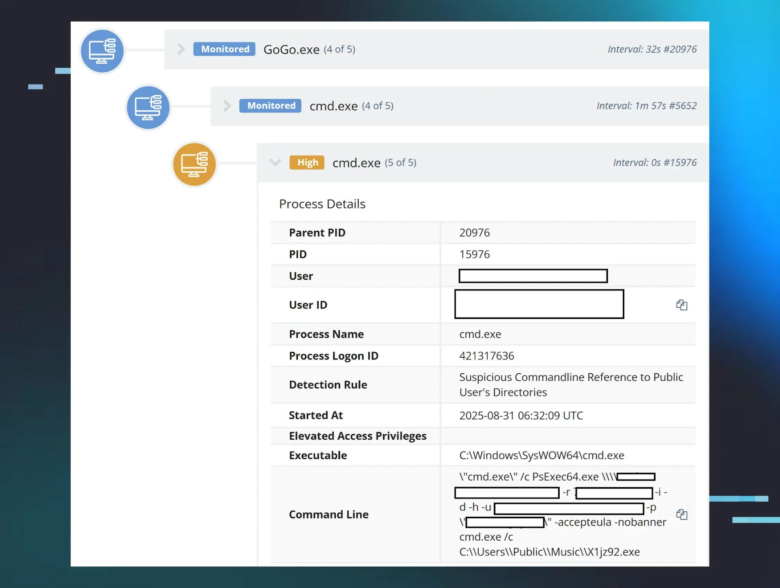Click the Interval: 0s #15976 label
The height and width of the screenshot is (588, 780).
click(x=654, y=162)
